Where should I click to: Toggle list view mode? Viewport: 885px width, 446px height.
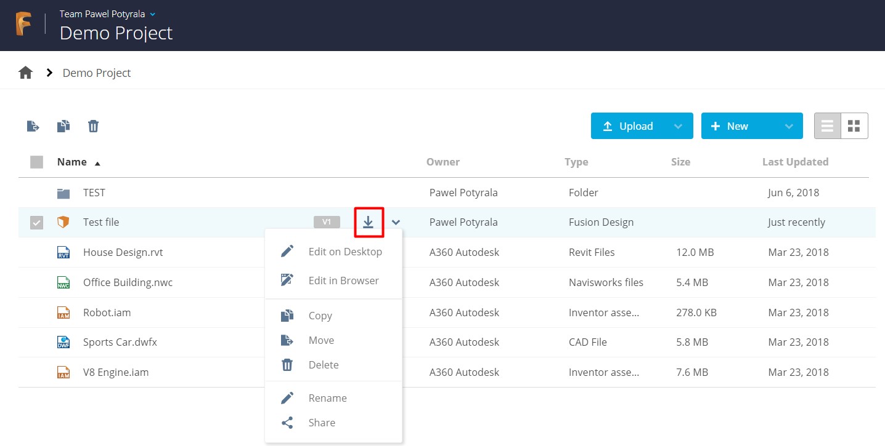(x=826, y=125)
